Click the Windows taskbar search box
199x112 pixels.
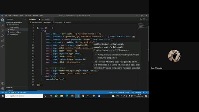pyautogui.click(x=24, y=96)
